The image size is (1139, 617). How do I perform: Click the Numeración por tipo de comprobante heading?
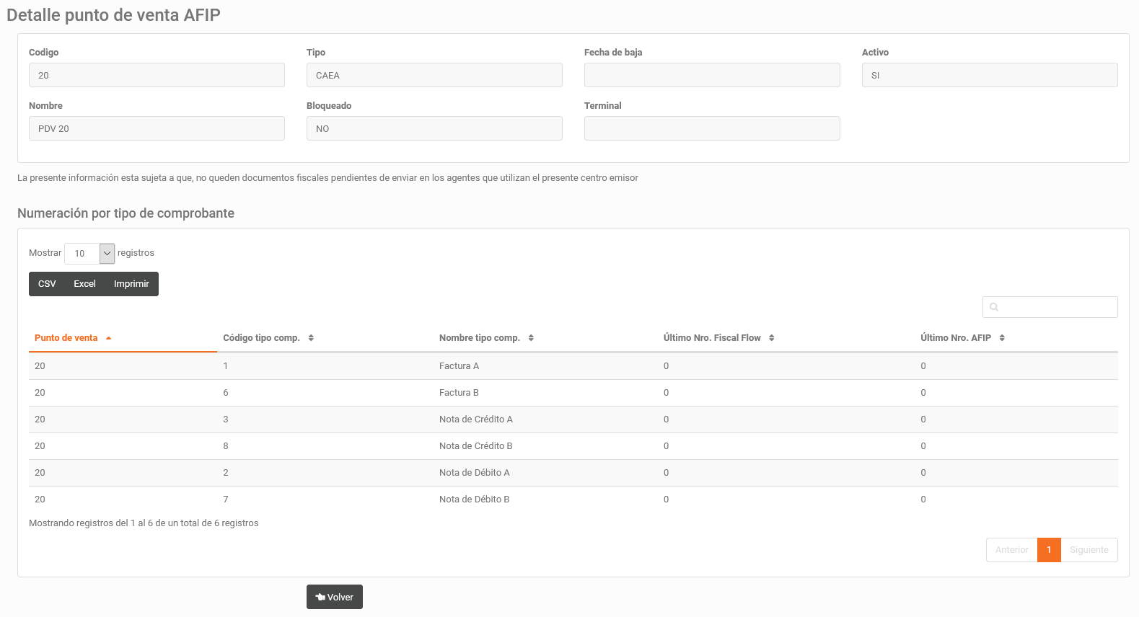click(x=126, y=213)
